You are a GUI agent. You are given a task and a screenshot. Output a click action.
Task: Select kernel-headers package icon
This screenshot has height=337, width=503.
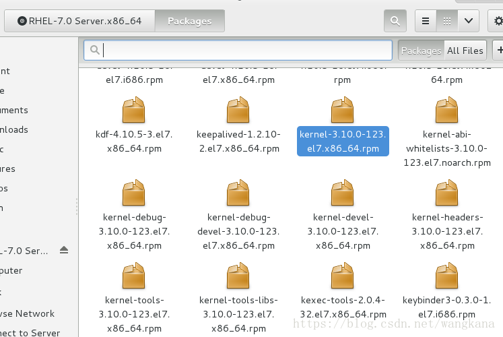(446, 193)
